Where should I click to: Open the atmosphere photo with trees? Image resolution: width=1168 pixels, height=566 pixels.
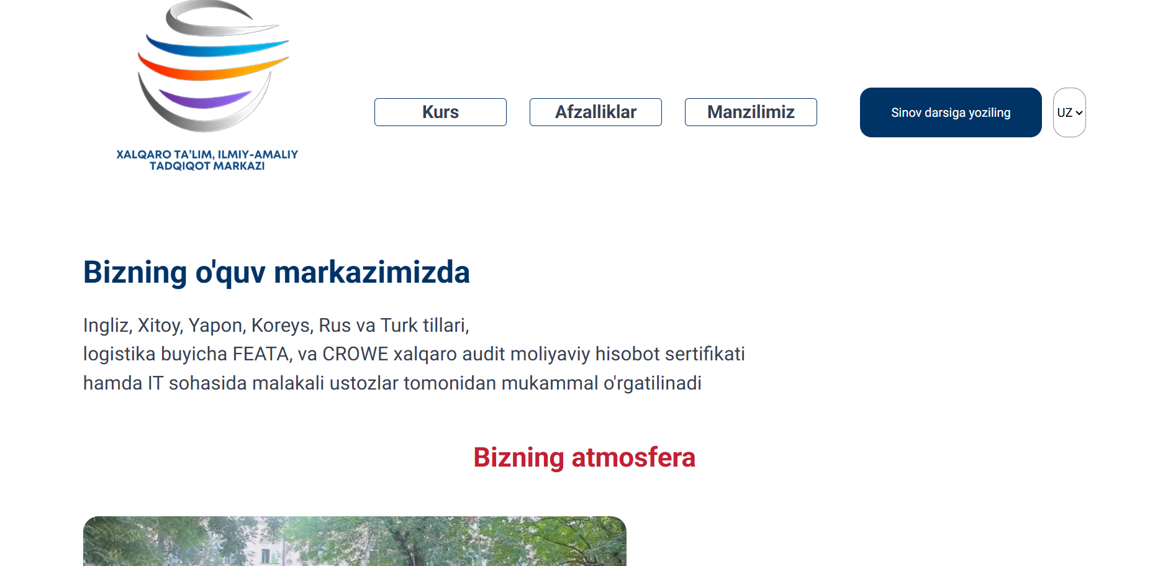coord(355,541)
